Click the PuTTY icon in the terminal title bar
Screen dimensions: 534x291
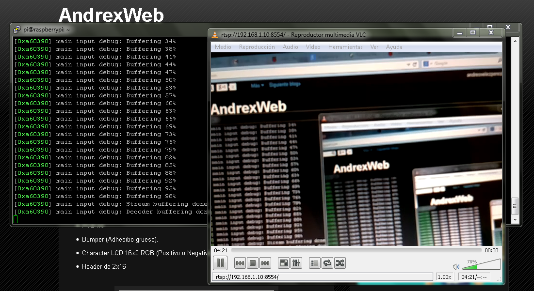(16, 29)
